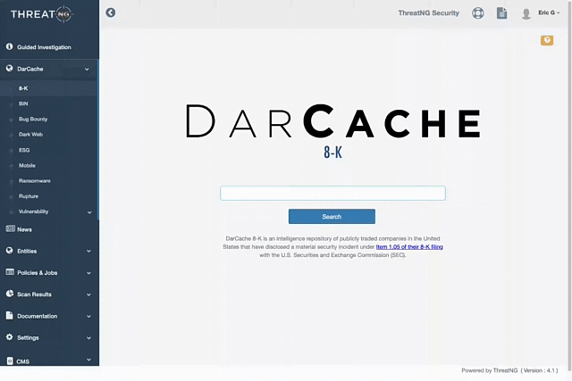Expand the Scan Results chevron

[88, 294]
